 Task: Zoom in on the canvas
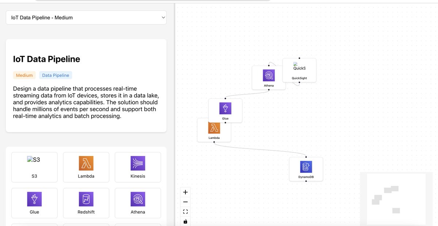coord(185,192)
